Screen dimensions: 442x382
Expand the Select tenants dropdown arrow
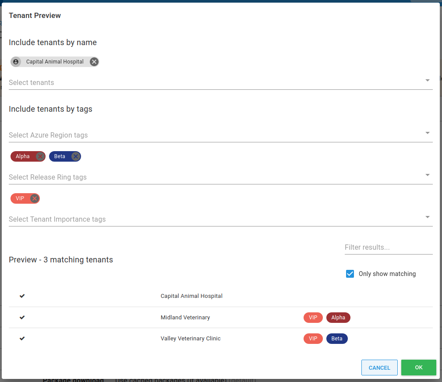pos(427,81)
